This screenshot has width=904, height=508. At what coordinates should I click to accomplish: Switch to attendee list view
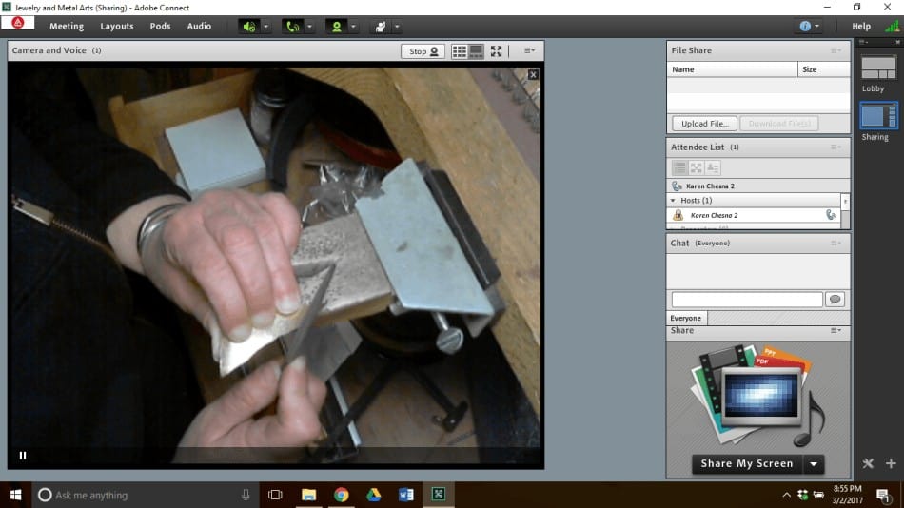pyautogui.click(x=679, y=167)
